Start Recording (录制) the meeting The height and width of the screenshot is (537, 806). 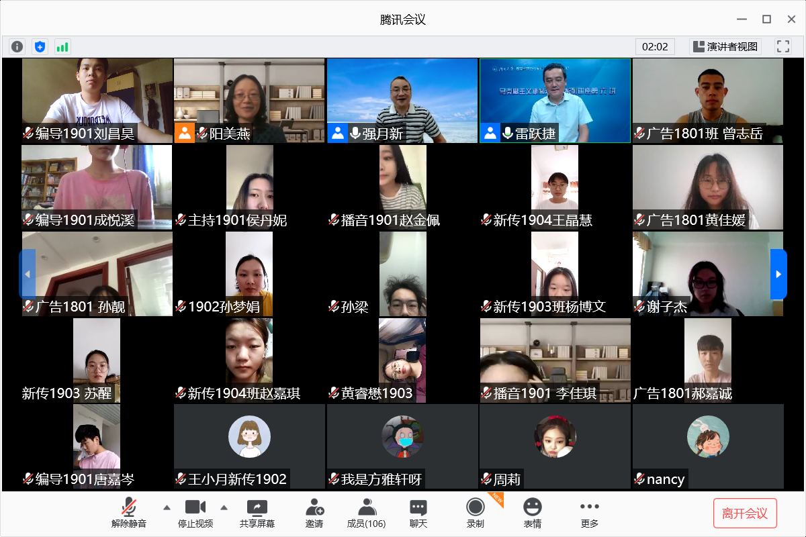[476, 514]
